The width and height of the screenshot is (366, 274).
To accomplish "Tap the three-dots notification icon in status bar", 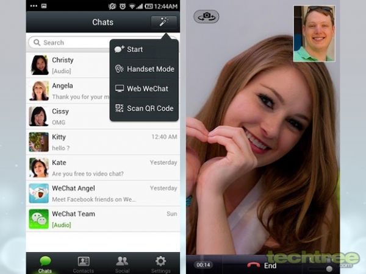I will click(34, 6).
